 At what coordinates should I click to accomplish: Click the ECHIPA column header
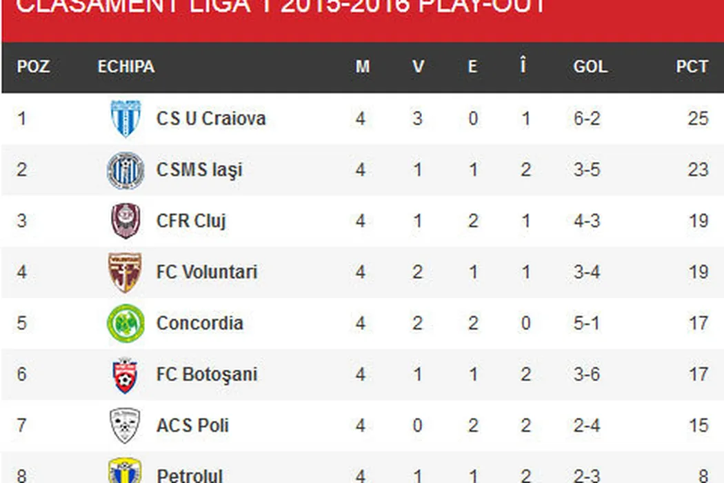125,67
